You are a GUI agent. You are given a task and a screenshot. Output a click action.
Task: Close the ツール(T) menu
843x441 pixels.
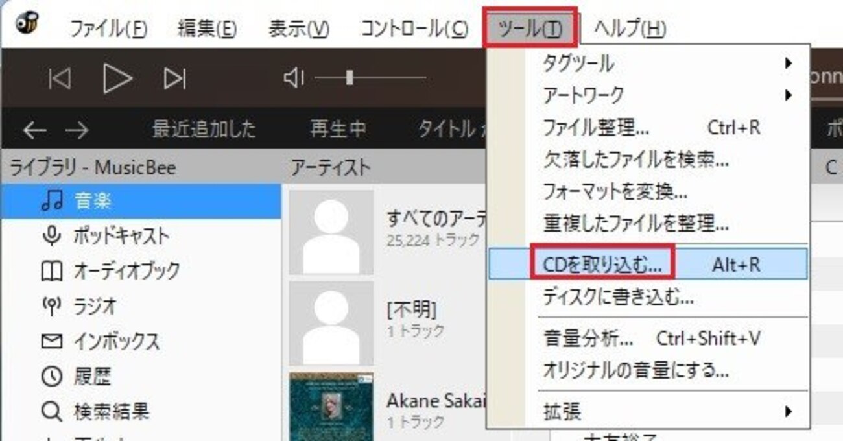point(530,28)
